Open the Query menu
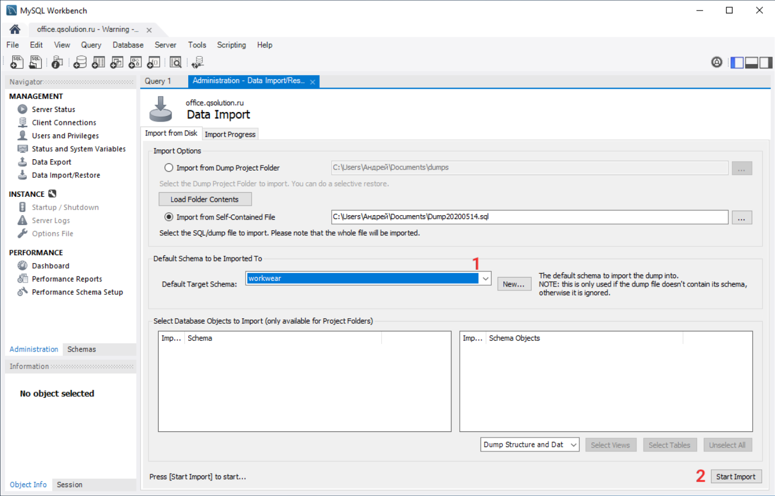The width and height of the screenshot is (775, 496). [x=91, y=45]
